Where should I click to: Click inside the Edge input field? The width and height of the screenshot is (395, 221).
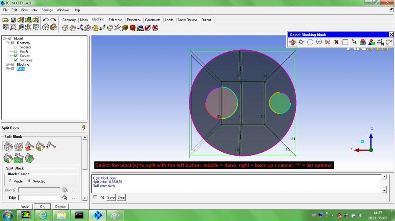pyautogui.click(x=39, y=198)
